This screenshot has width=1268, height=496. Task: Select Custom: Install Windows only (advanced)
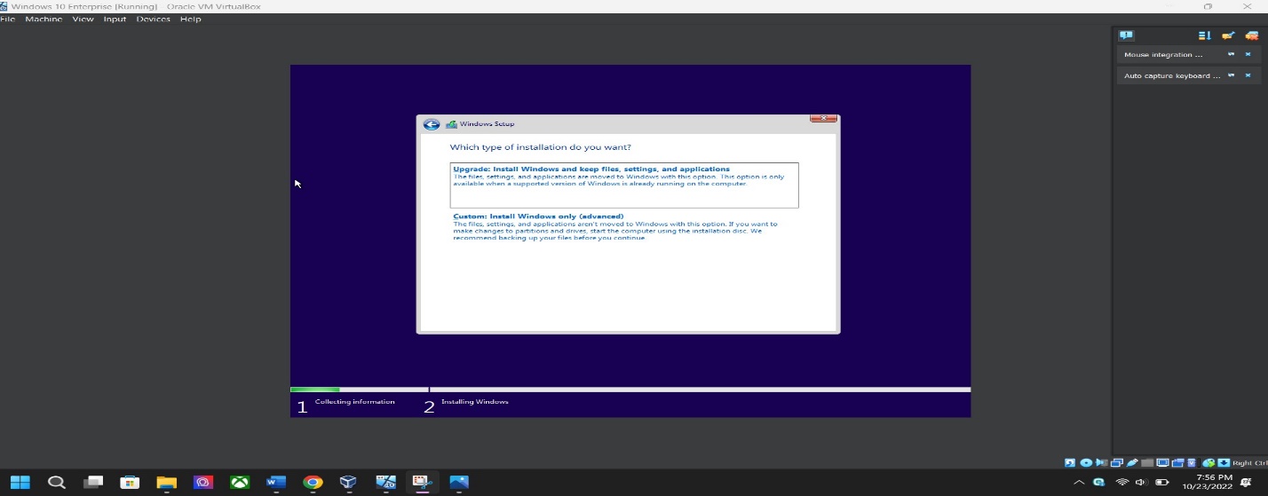(538, 217)
